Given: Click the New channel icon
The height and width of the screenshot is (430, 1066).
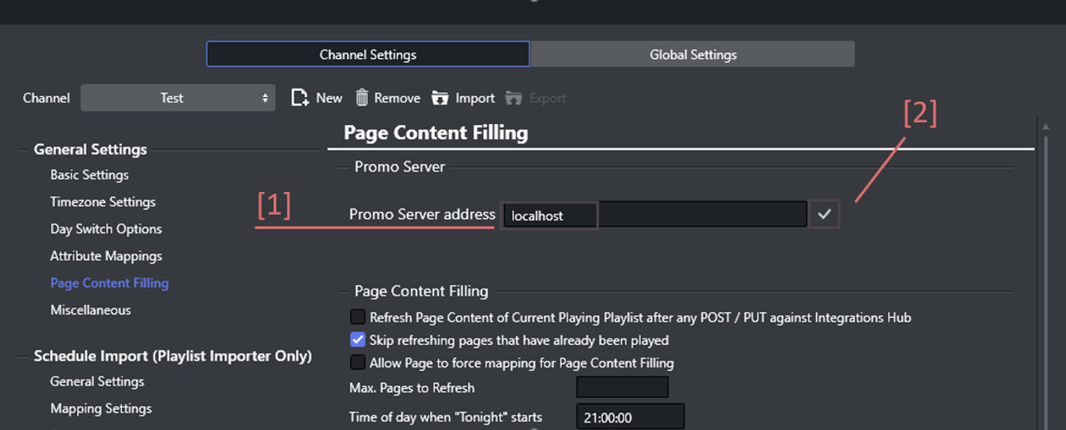Looking at the screenshot, I should (x=300, y=98).
